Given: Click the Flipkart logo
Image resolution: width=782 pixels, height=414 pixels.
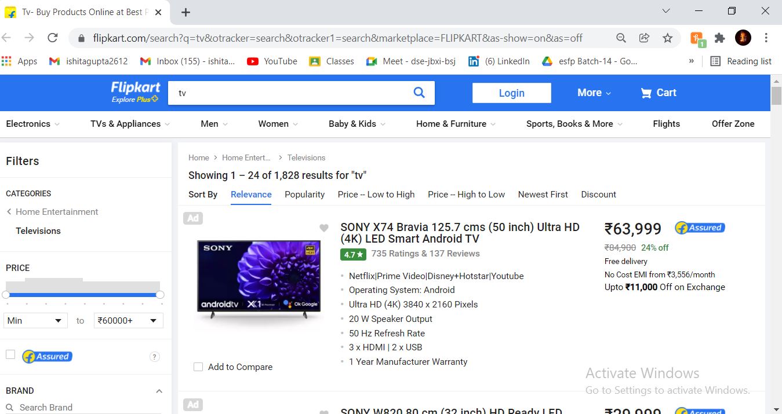Looking at the screenshot, I should (136, 92).
